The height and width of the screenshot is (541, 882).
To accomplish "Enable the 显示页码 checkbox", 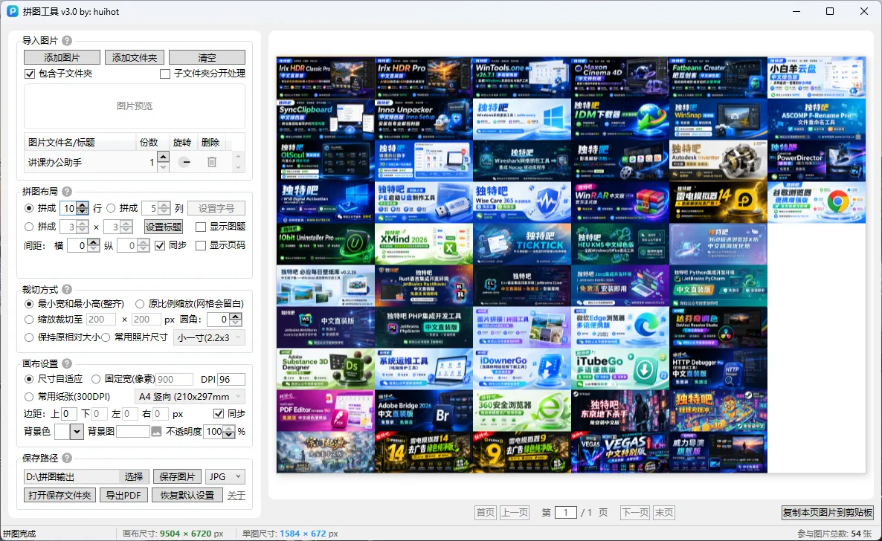I will point(200,245).
